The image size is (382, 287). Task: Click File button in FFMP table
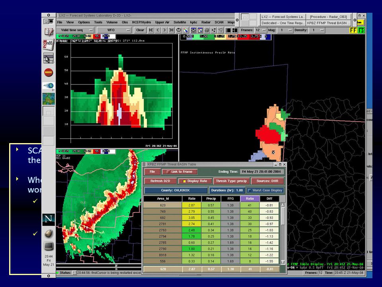tap(152, 172)
